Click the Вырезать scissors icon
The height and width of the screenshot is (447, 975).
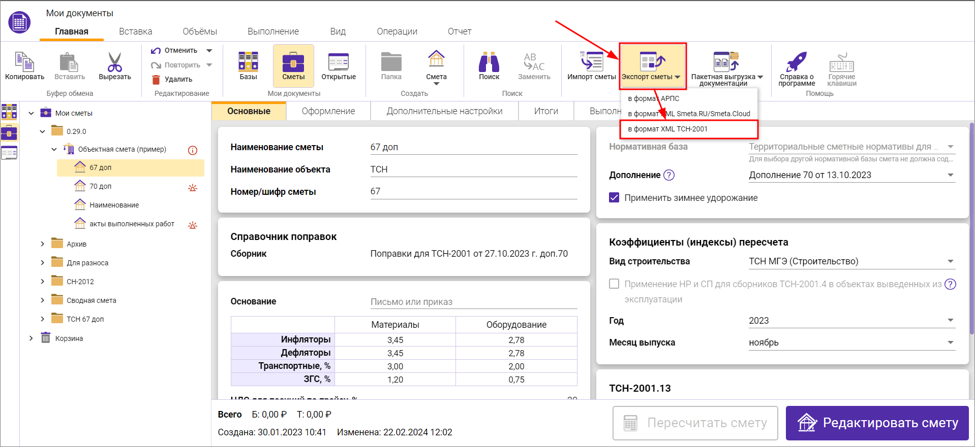pos(114,62)
